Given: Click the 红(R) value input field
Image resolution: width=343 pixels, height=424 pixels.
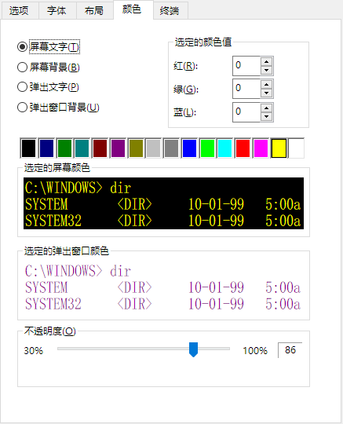Looking at the screenshot, I should pyautogui.click(x=246, y=66).
